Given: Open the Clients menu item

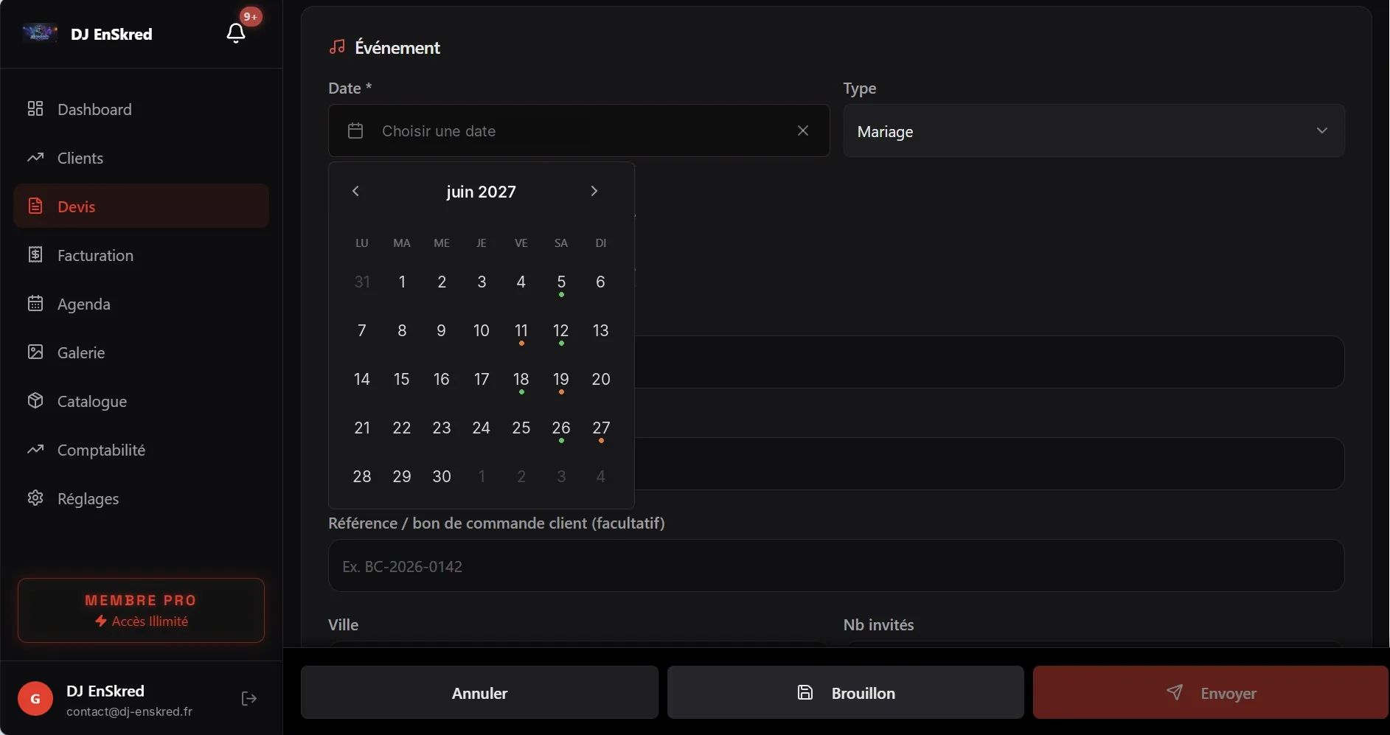Looking at the screenshot, I should (x=141, y=158).
